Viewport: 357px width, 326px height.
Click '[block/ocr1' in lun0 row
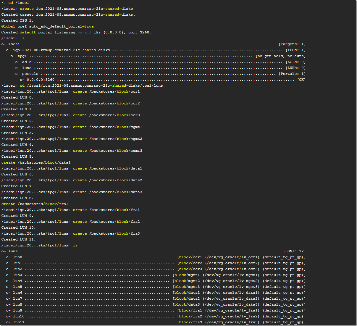[x=190, y=257]
